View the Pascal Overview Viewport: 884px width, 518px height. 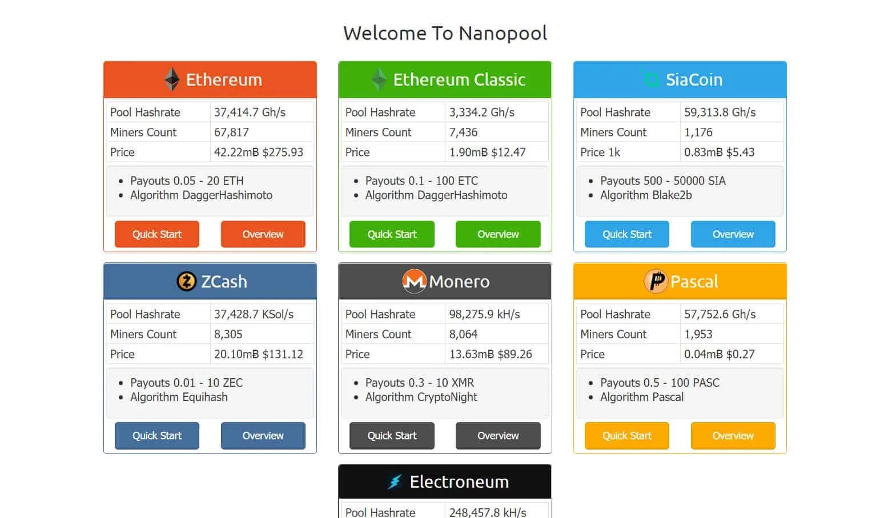(733, 436)
